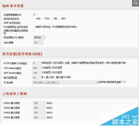Toggle the SYN priority flag checkbox
139x126 pixels.
click(43, 19)
